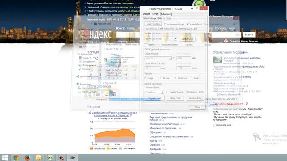The width and height of the screenshot is (287, 161).
Task: Click the Load and Go button
Action: point(195,98)
